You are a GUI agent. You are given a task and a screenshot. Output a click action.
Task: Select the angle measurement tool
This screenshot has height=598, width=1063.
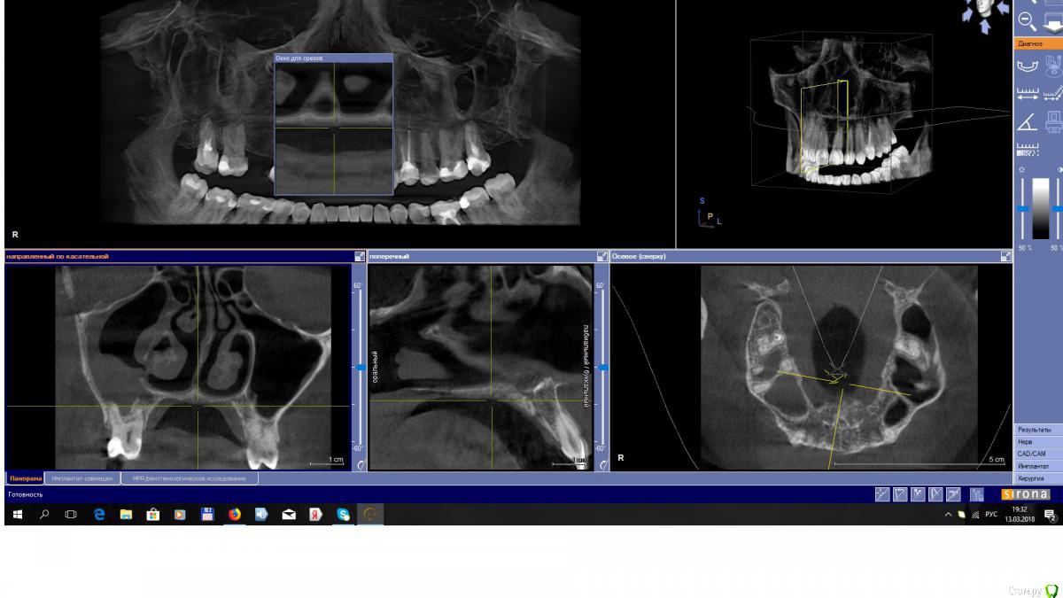[x=1027, y=120]
